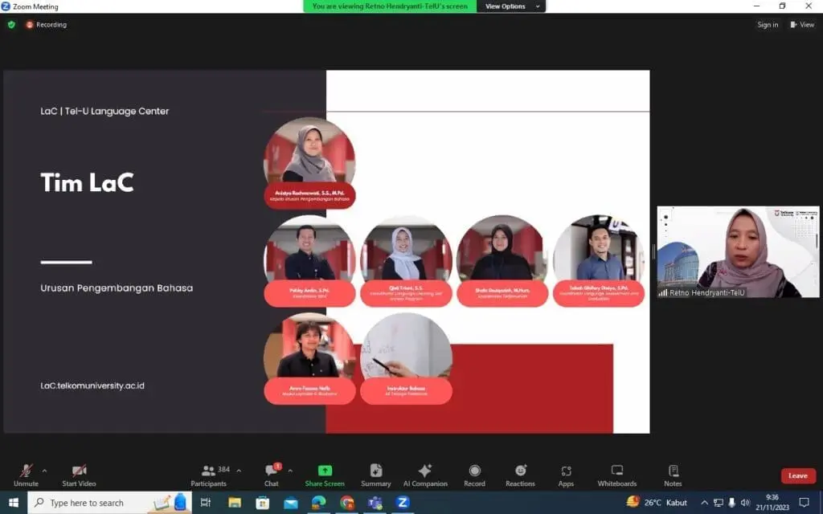This screenshot has height=514, width=823.
Task: Open the Participants list
Action: [x=210, y=475]
